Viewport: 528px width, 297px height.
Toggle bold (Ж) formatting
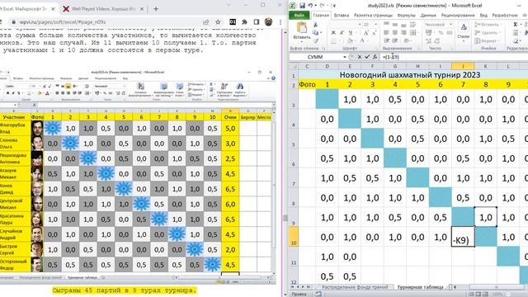pos(333,33)
